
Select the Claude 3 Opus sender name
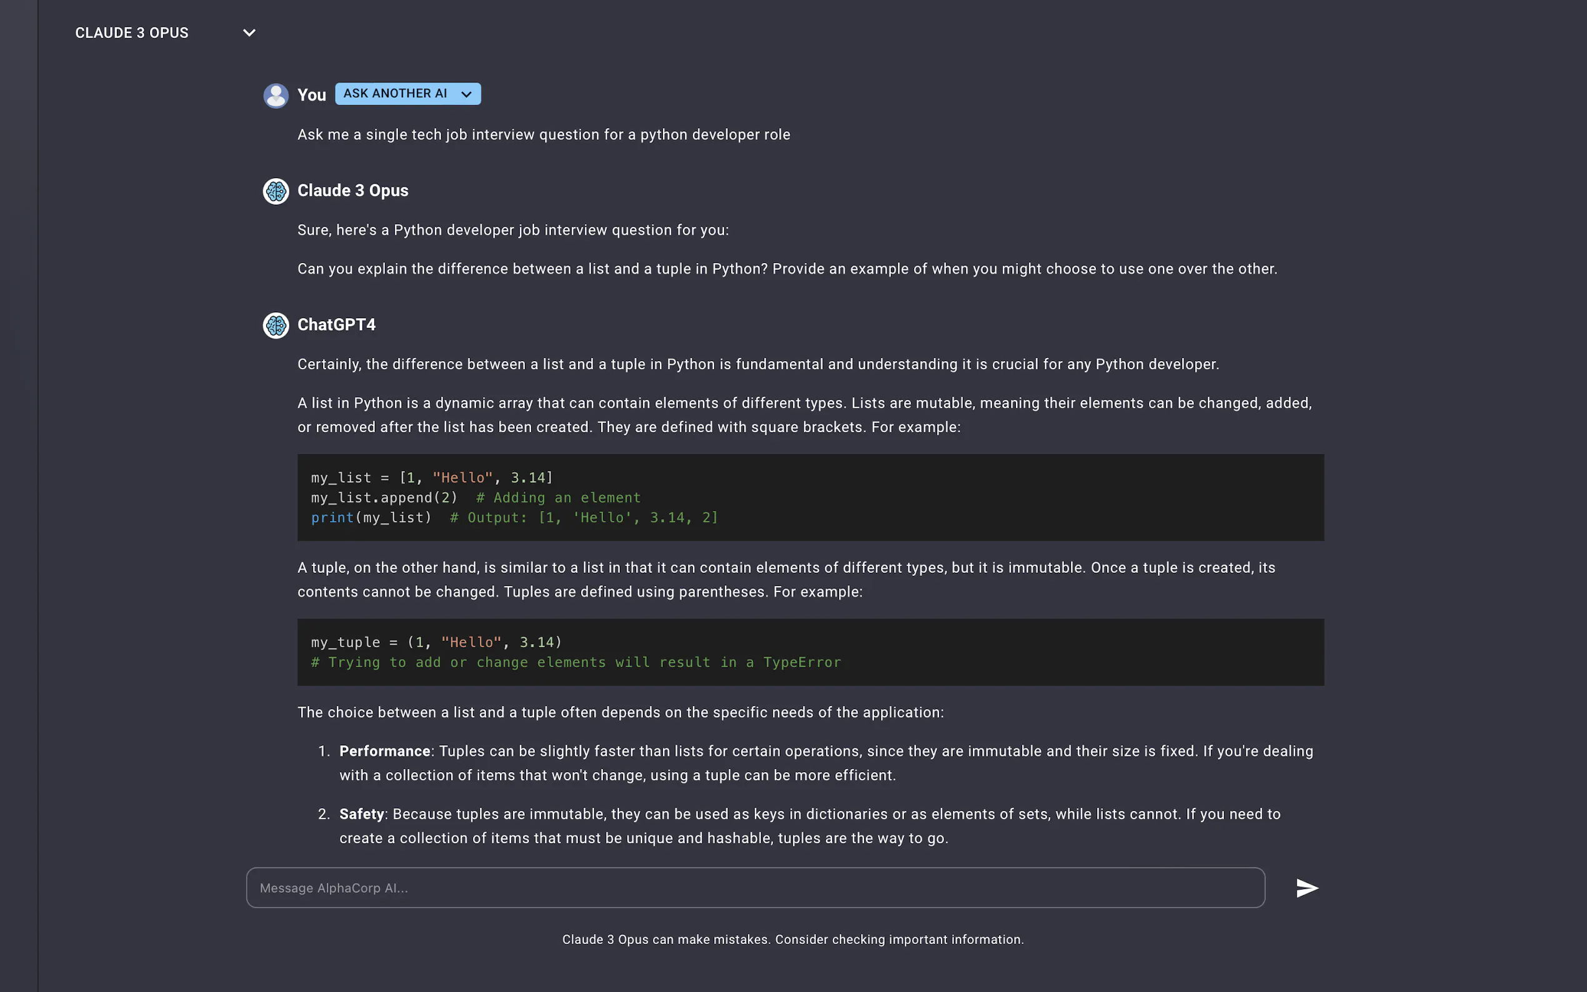point(352,191)
